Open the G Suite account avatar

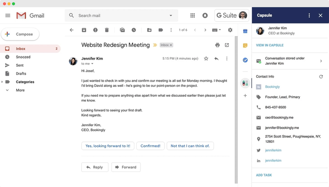(243, 16)
